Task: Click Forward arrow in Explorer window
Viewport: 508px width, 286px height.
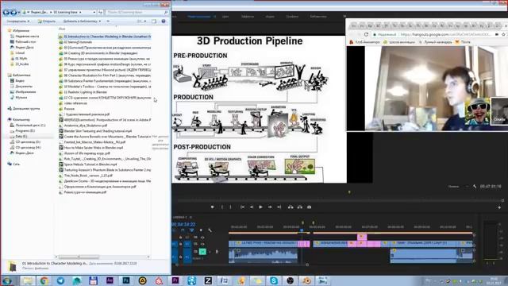Action: point(13,13)
